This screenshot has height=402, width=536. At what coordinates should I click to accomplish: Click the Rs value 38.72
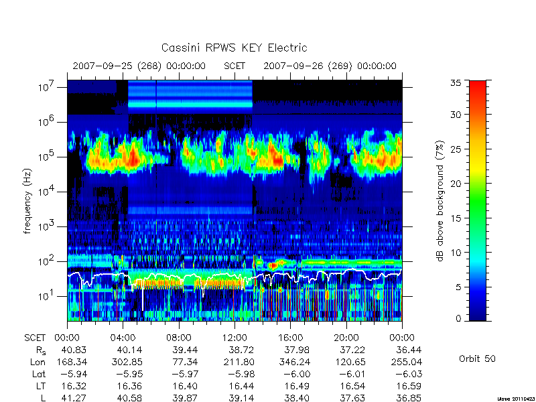(x=242, y=350)
